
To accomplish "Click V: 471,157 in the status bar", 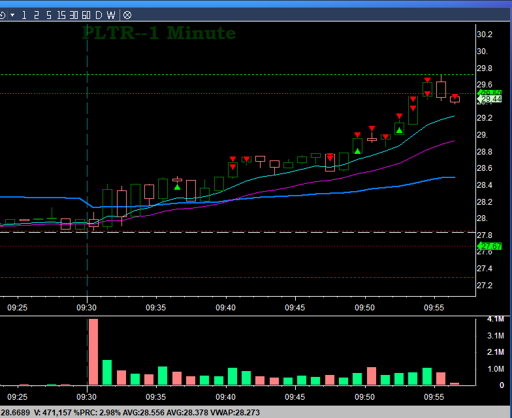I will [52, 413].
